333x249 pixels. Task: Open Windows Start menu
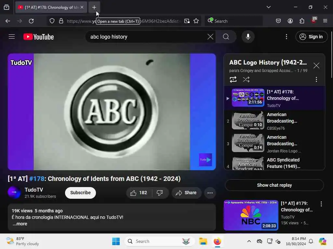tap(116, 241)
